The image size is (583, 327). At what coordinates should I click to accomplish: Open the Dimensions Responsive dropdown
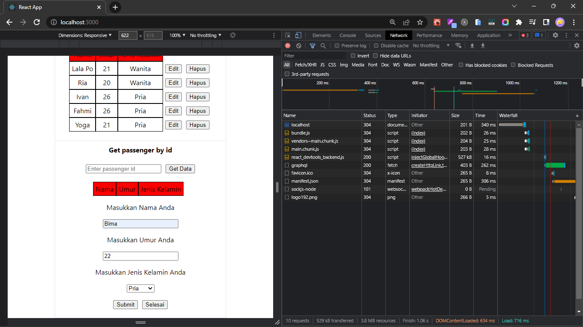pyautogui.click(x=84, y=35)
